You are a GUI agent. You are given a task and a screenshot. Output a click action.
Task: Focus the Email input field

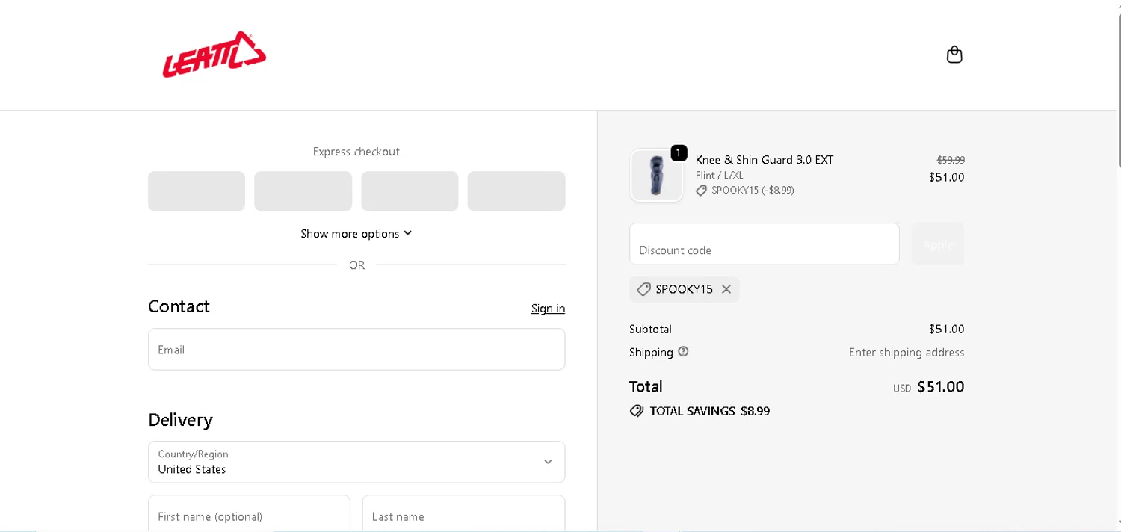point(356,349)
